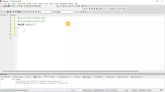
Task: Save the file with the Save icon
Action: (6, 6)
